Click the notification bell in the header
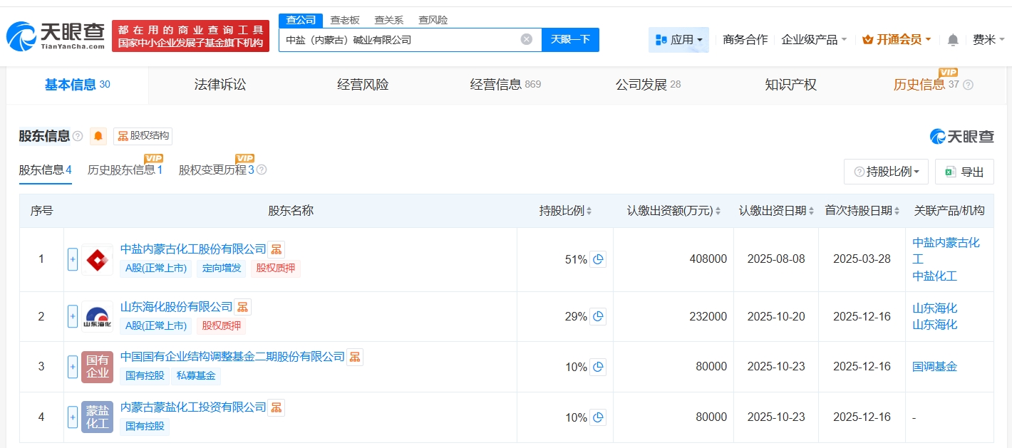This screenshot has height=448, width=1012. click(x=953, y=40)
